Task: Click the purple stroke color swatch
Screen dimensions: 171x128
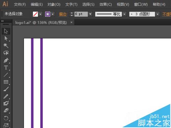Action: coord(48,14)
